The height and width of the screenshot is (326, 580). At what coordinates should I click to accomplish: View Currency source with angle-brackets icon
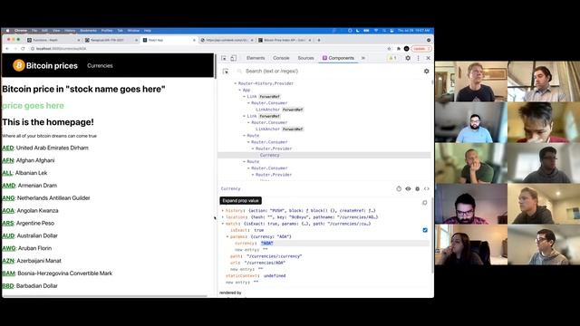[427, 188]
